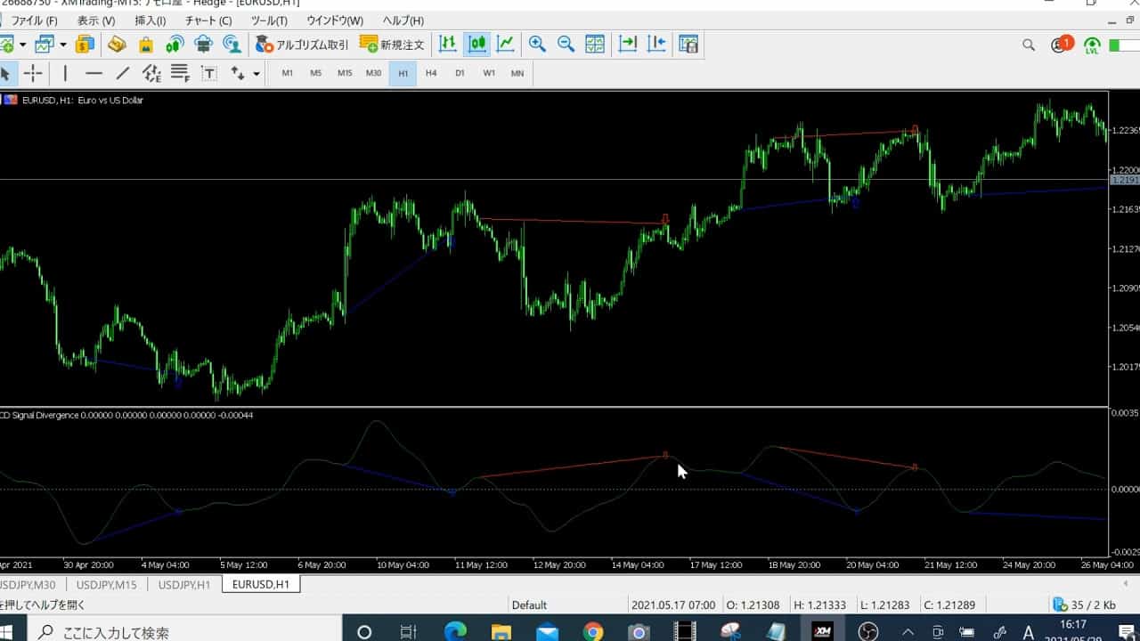The width and height of the screenshot is (1140, 641).
Task: Select the H4 timeframe button
Action: click(431, 73)
